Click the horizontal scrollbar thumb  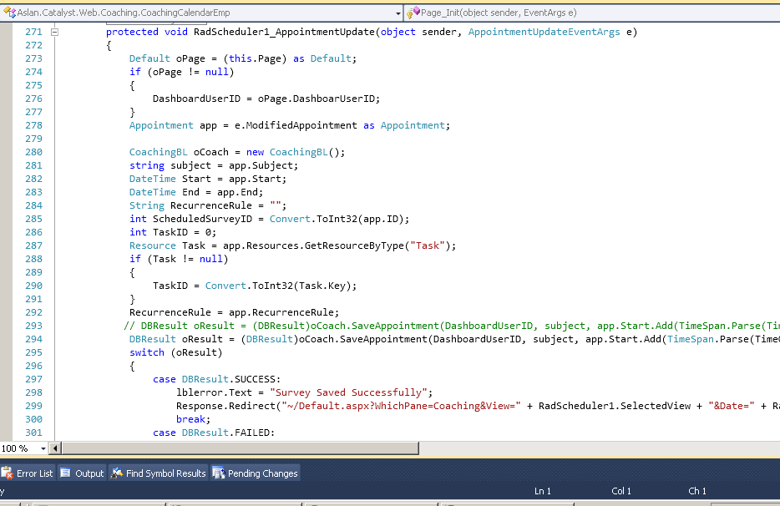click(240, 448)
